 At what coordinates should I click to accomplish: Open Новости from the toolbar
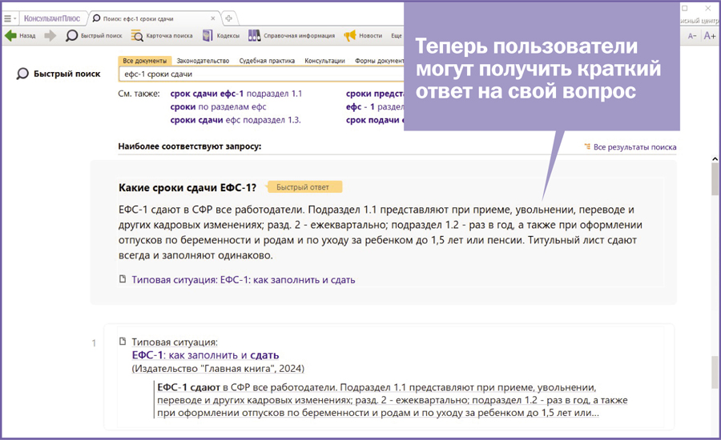(x=363, y=35)
